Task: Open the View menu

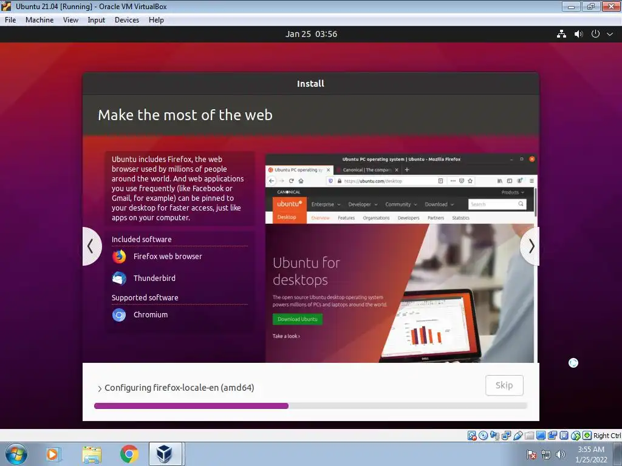Action: 70,20
